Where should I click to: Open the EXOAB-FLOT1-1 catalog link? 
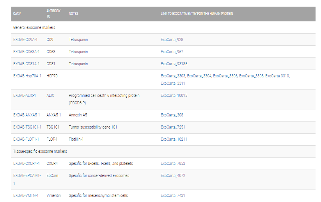click(x=26, y=139)
